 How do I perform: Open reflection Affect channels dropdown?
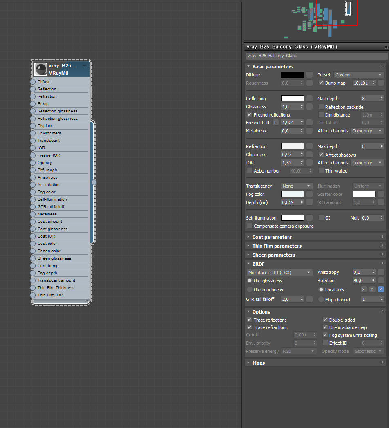(x=367, y=131)
